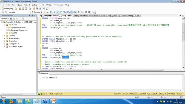185x104 pixels.
Task: Click the editor horizontal scrollbar
Action: click(102, 70)
